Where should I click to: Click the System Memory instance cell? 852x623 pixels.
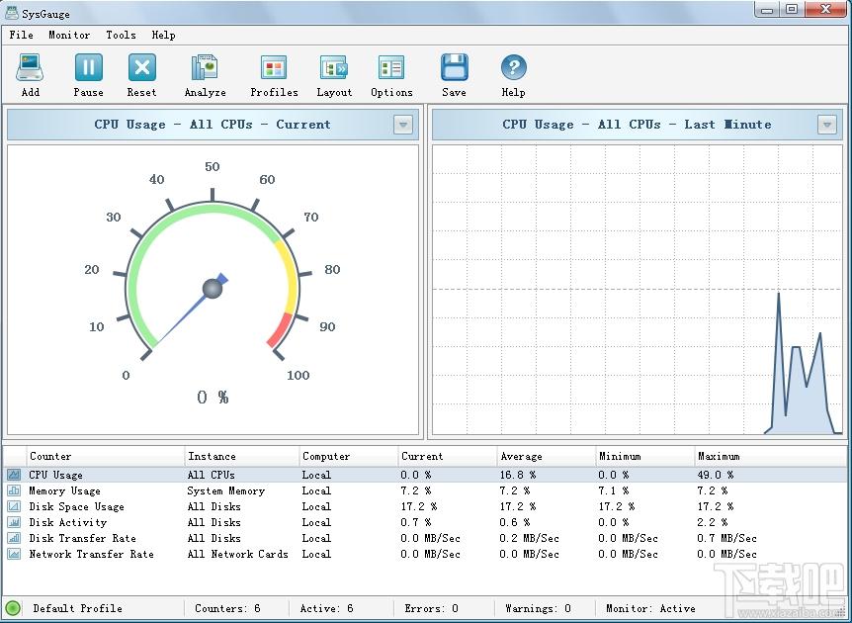tap(226, 490)
